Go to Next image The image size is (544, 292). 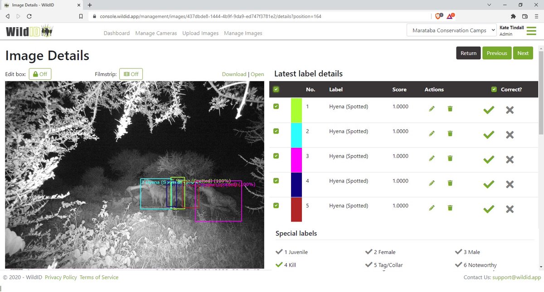coord(523,53)
